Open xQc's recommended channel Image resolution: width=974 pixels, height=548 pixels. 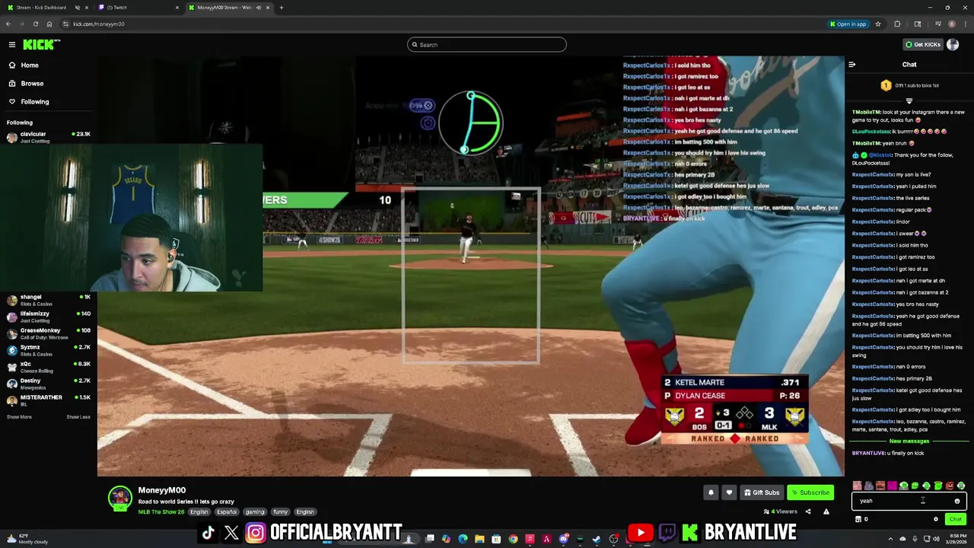[x=49, y=367]
